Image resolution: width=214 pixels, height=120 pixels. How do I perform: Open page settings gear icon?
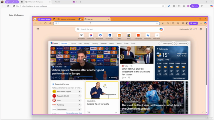[x=201, y=29]
